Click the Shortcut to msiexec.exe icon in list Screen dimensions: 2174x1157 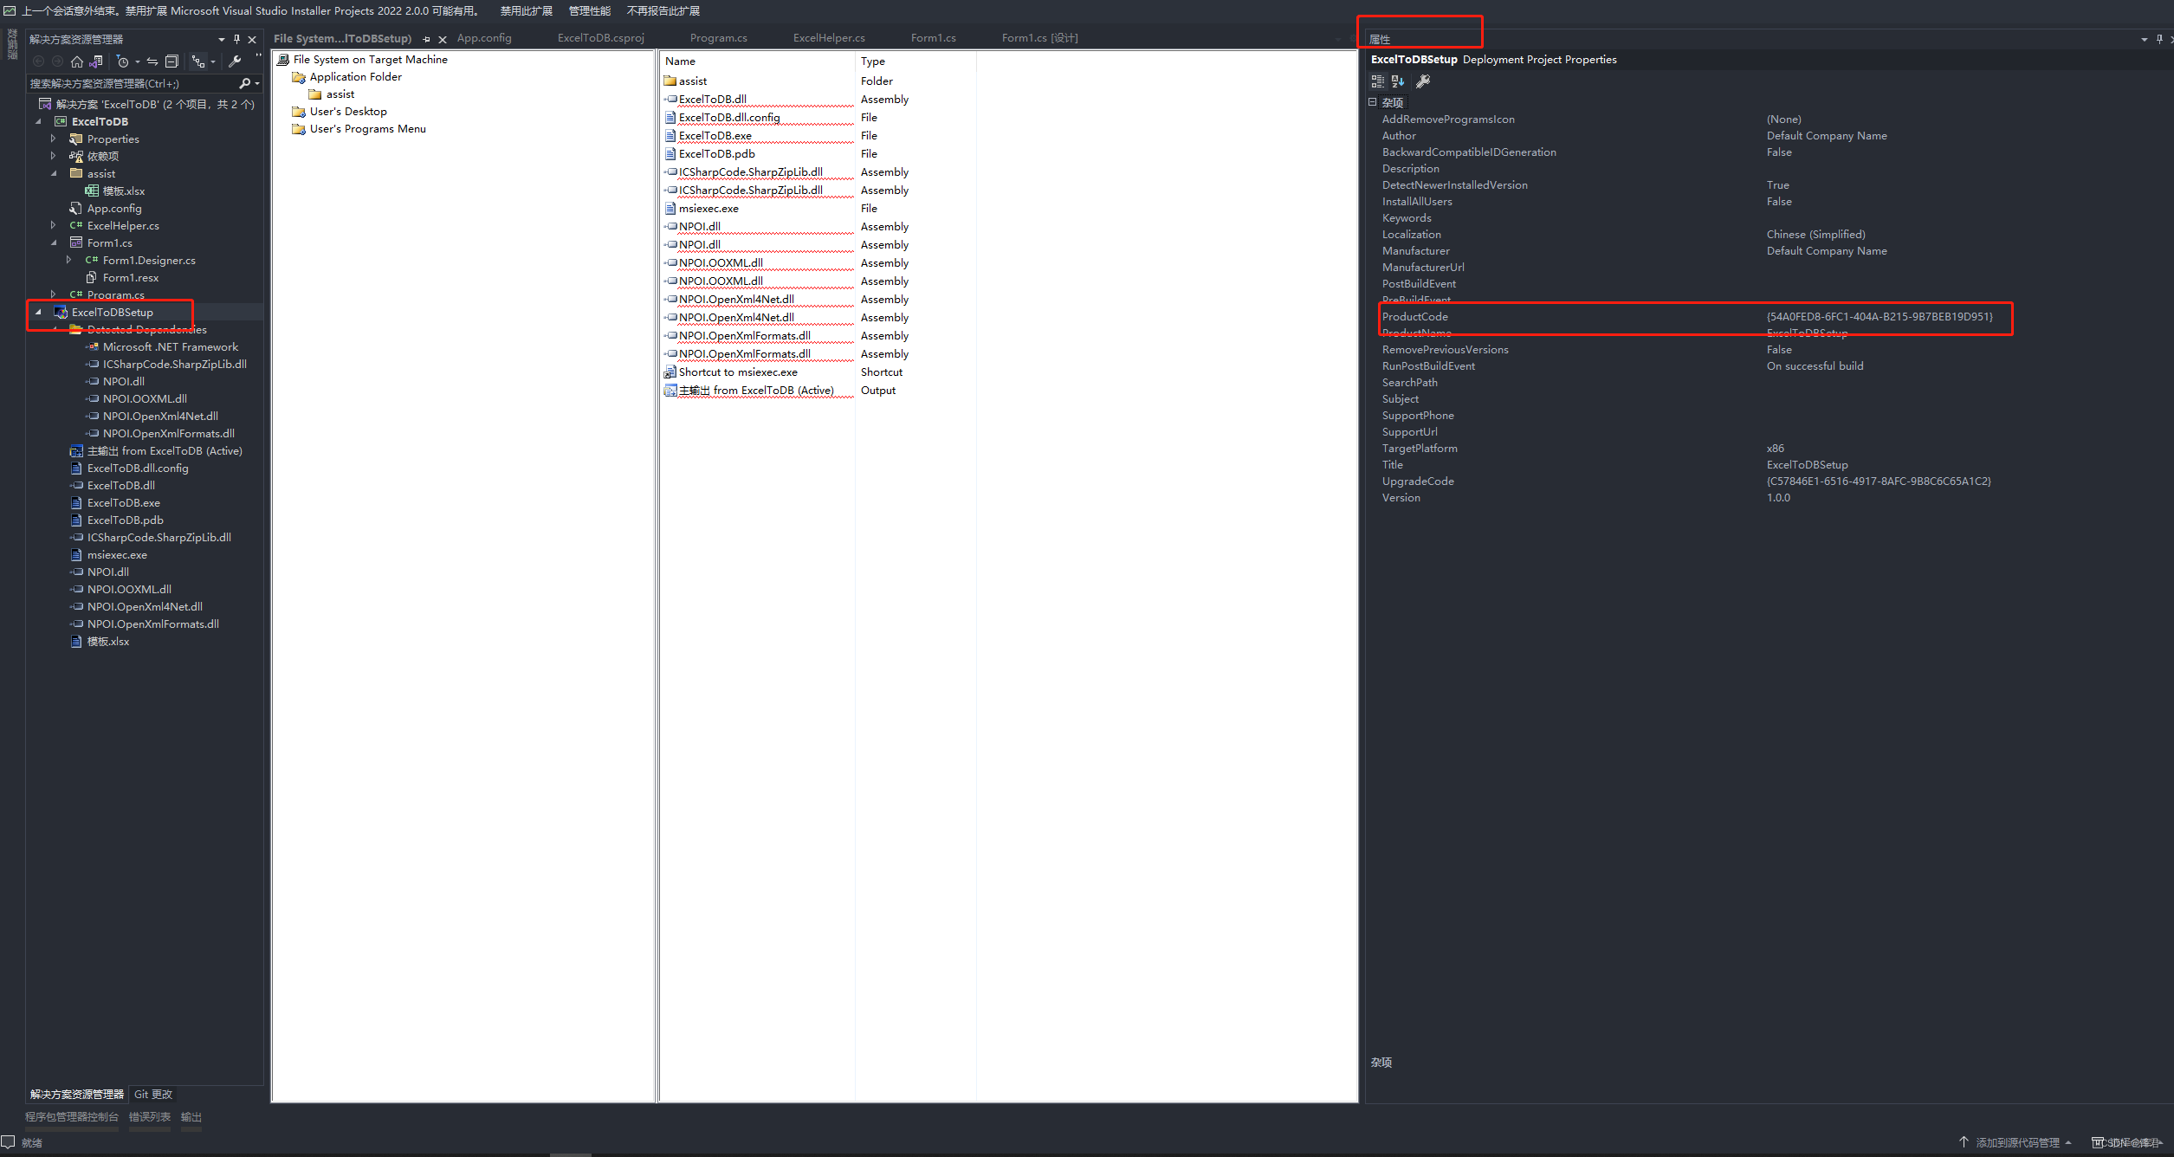pyautogui.click(x=670, y=372)
